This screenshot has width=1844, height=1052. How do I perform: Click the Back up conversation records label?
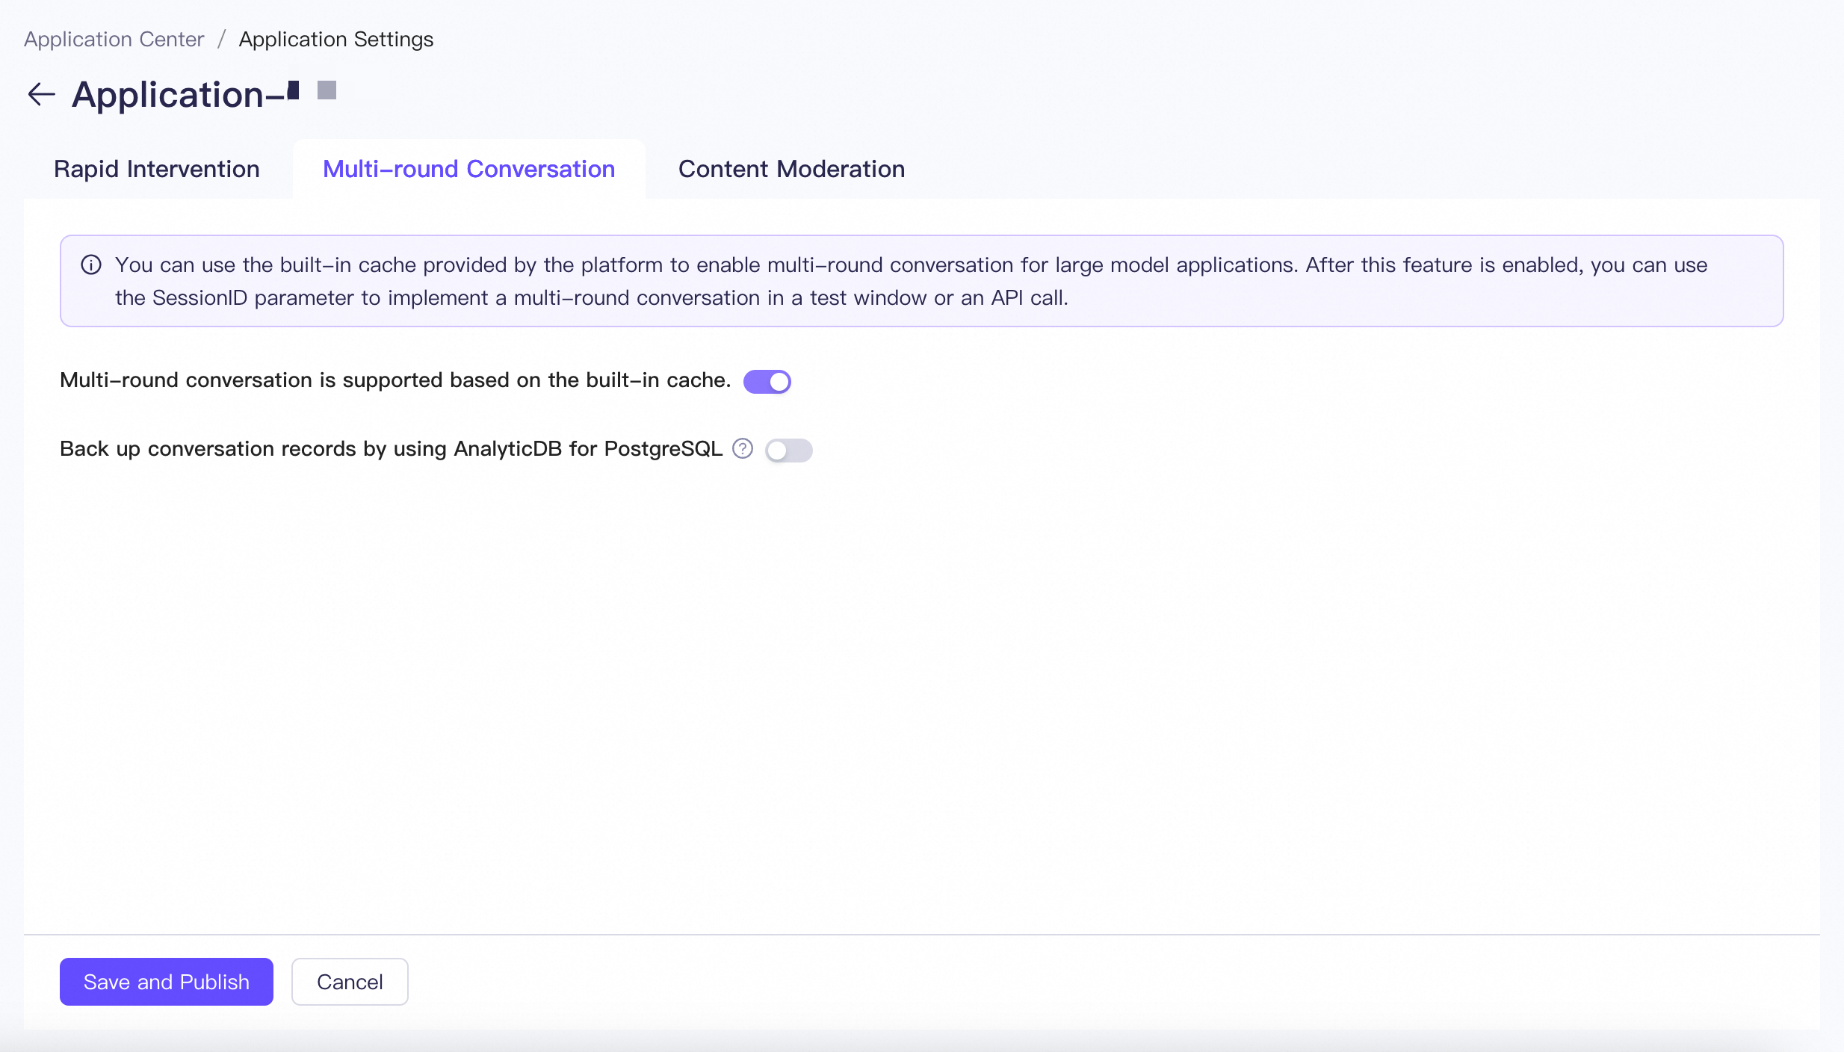[x=391, y=449]
